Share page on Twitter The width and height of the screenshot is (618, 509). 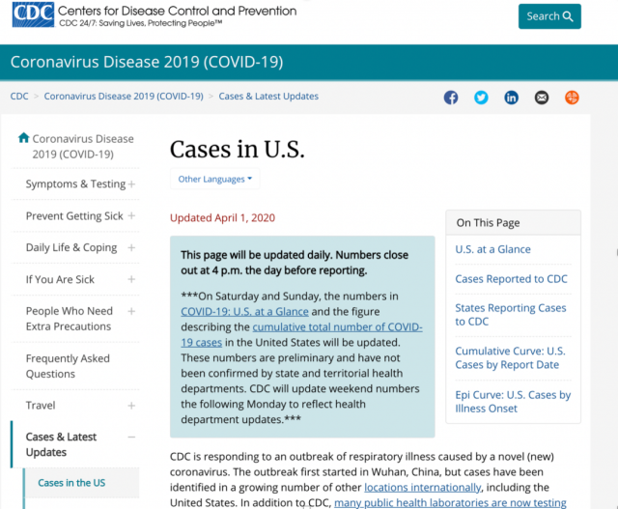(481, 98)
